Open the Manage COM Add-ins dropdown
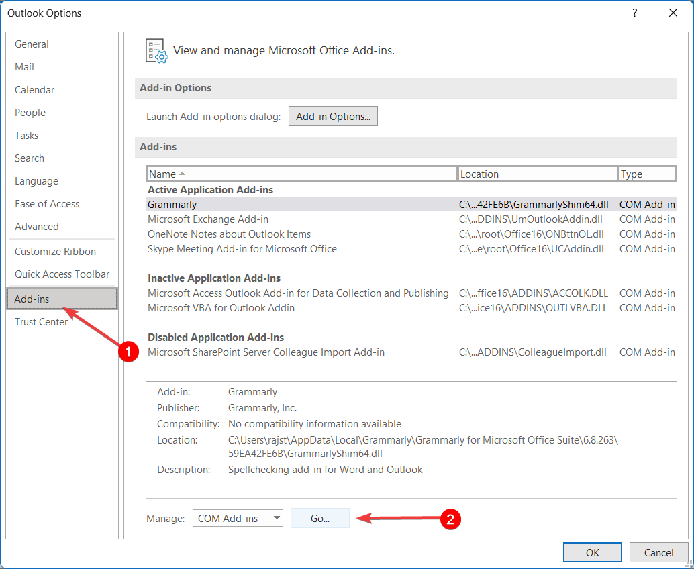This screenshot has height=569, width=694. click(x=238, y=518)
